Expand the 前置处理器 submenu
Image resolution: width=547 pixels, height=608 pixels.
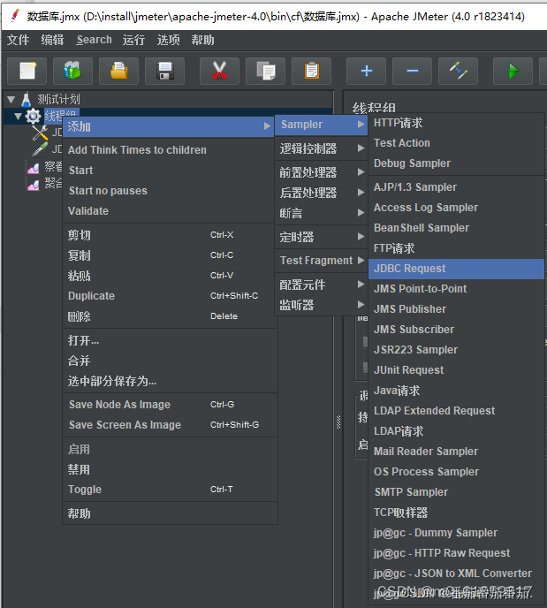coord(322,172)
